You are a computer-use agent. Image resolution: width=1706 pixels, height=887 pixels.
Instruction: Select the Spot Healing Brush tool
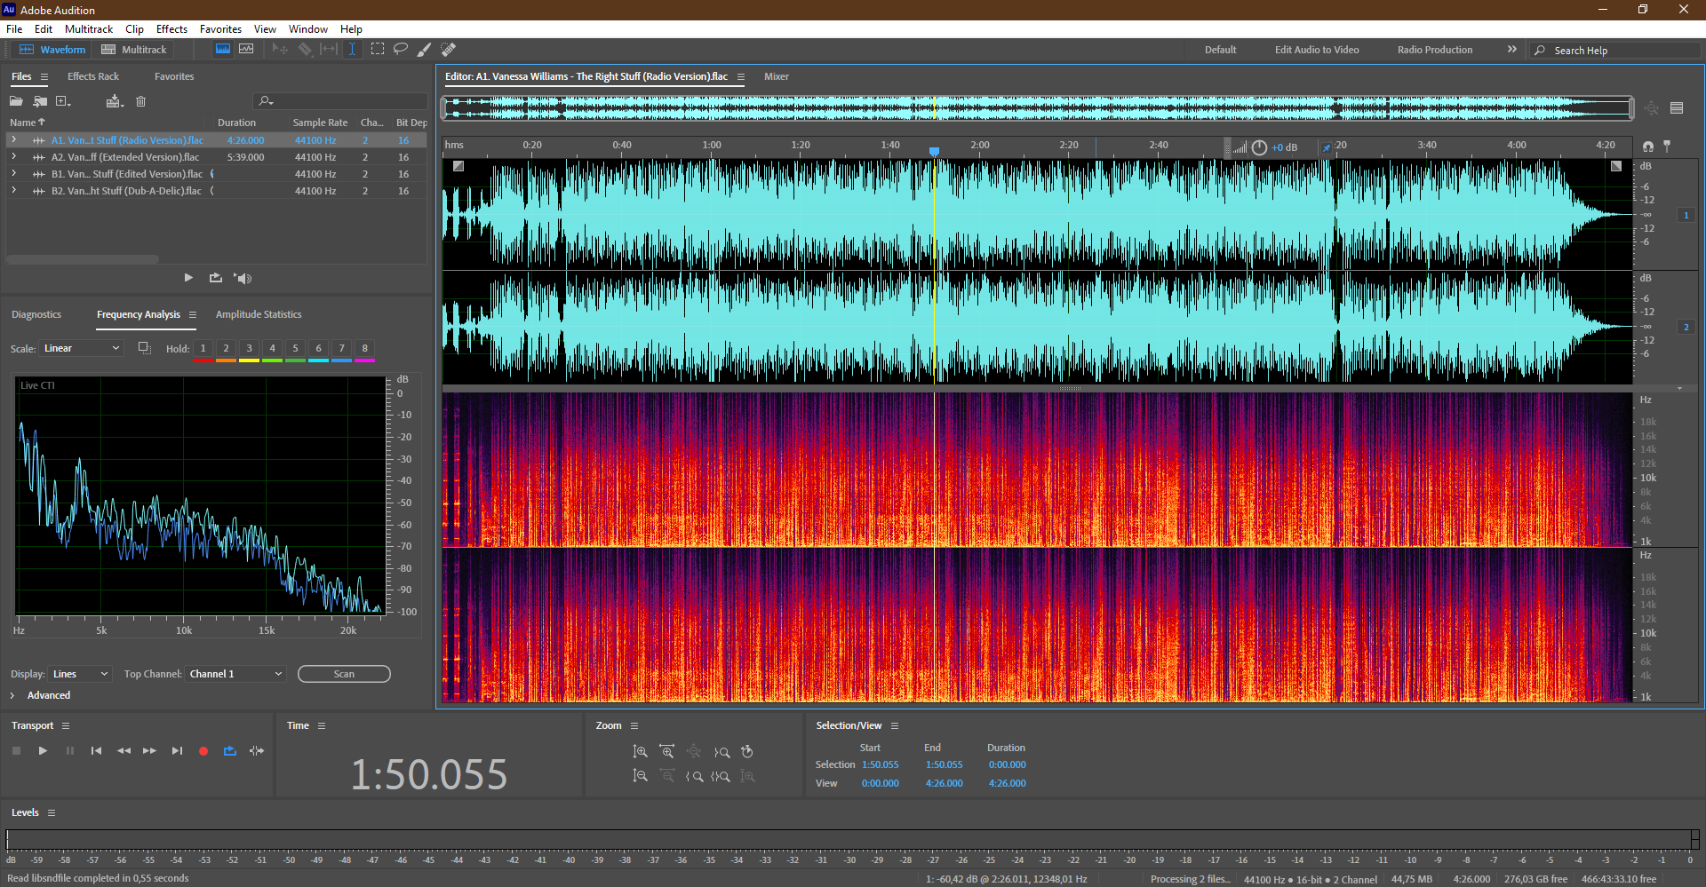(449, 49)
